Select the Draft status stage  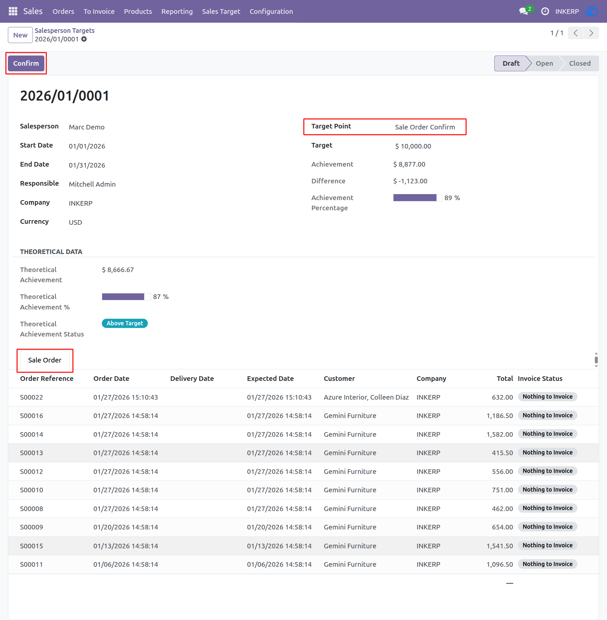pos(511,63)
